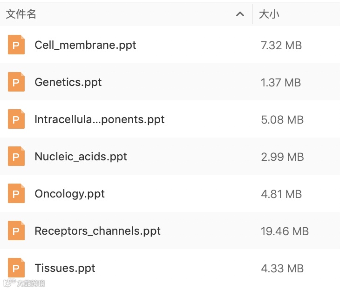Click the Tissues.ppt file icon
Image resolution: width=340 pixels, height=290 pixels.
pos(16,268)
